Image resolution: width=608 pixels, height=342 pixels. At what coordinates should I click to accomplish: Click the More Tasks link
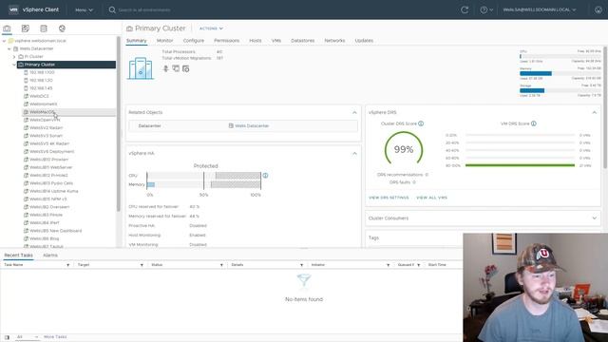point(55,337)
